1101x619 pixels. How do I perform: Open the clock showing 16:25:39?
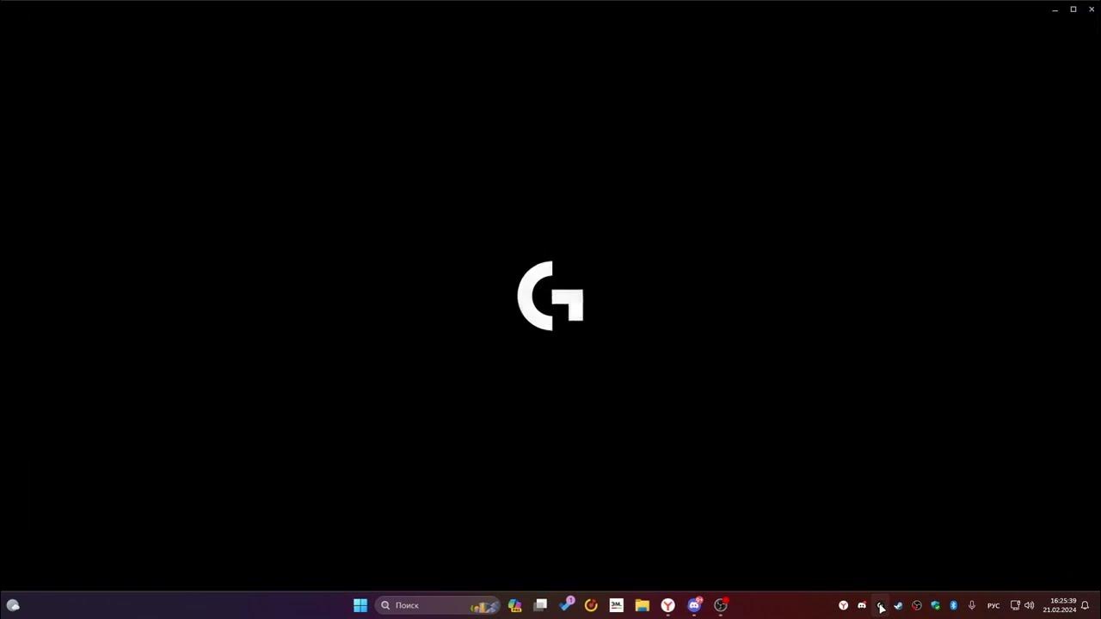[x=1060, y=605]
